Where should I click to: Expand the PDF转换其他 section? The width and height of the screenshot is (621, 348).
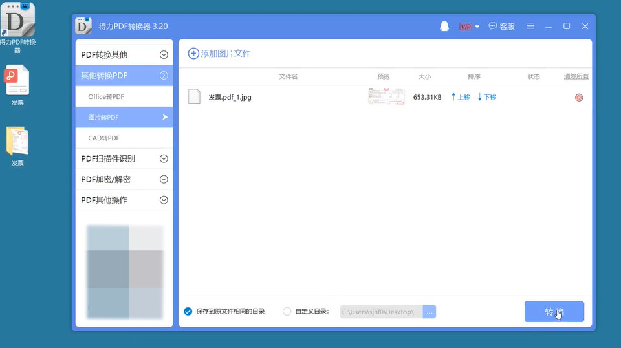coord(124,54)
